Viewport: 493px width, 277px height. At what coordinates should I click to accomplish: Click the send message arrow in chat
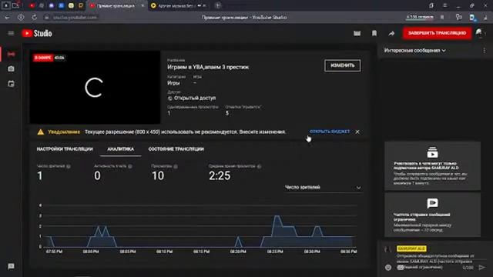pyautogui.click(x=481, y=267)
